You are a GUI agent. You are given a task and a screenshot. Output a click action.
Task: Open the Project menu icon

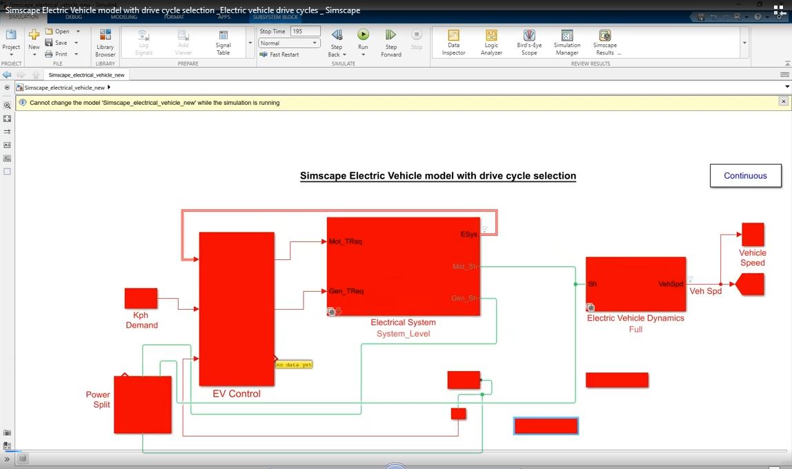click(10, 35)
